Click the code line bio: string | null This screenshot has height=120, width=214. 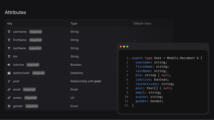pos(153,75)
